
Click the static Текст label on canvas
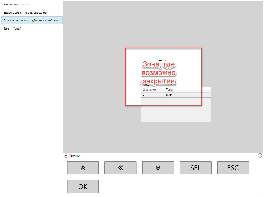[x=161, y=60]
